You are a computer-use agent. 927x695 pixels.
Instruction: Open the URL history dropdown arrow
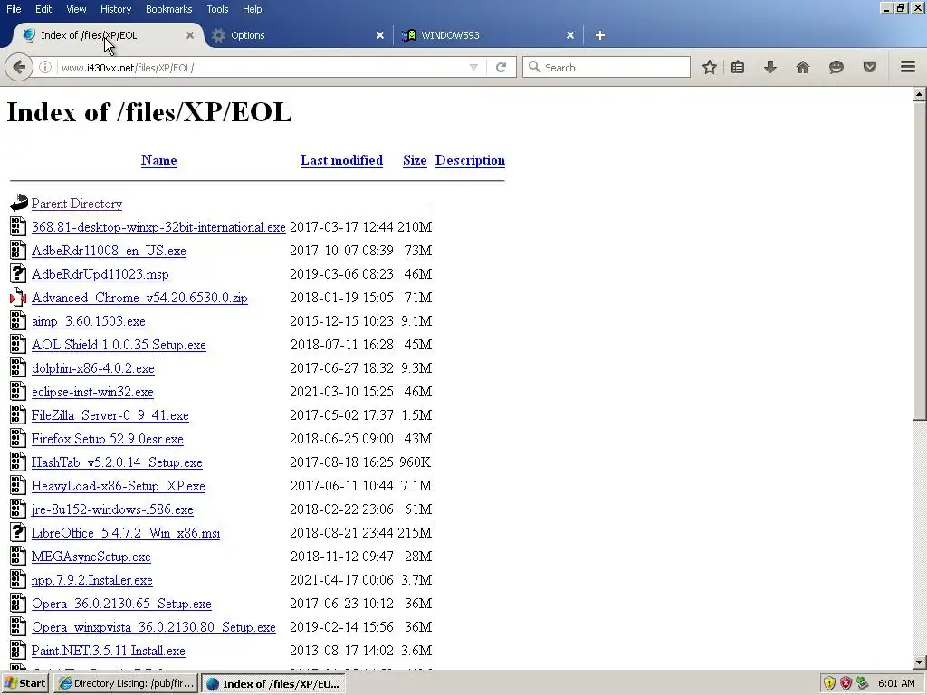(x=473, y=67)
